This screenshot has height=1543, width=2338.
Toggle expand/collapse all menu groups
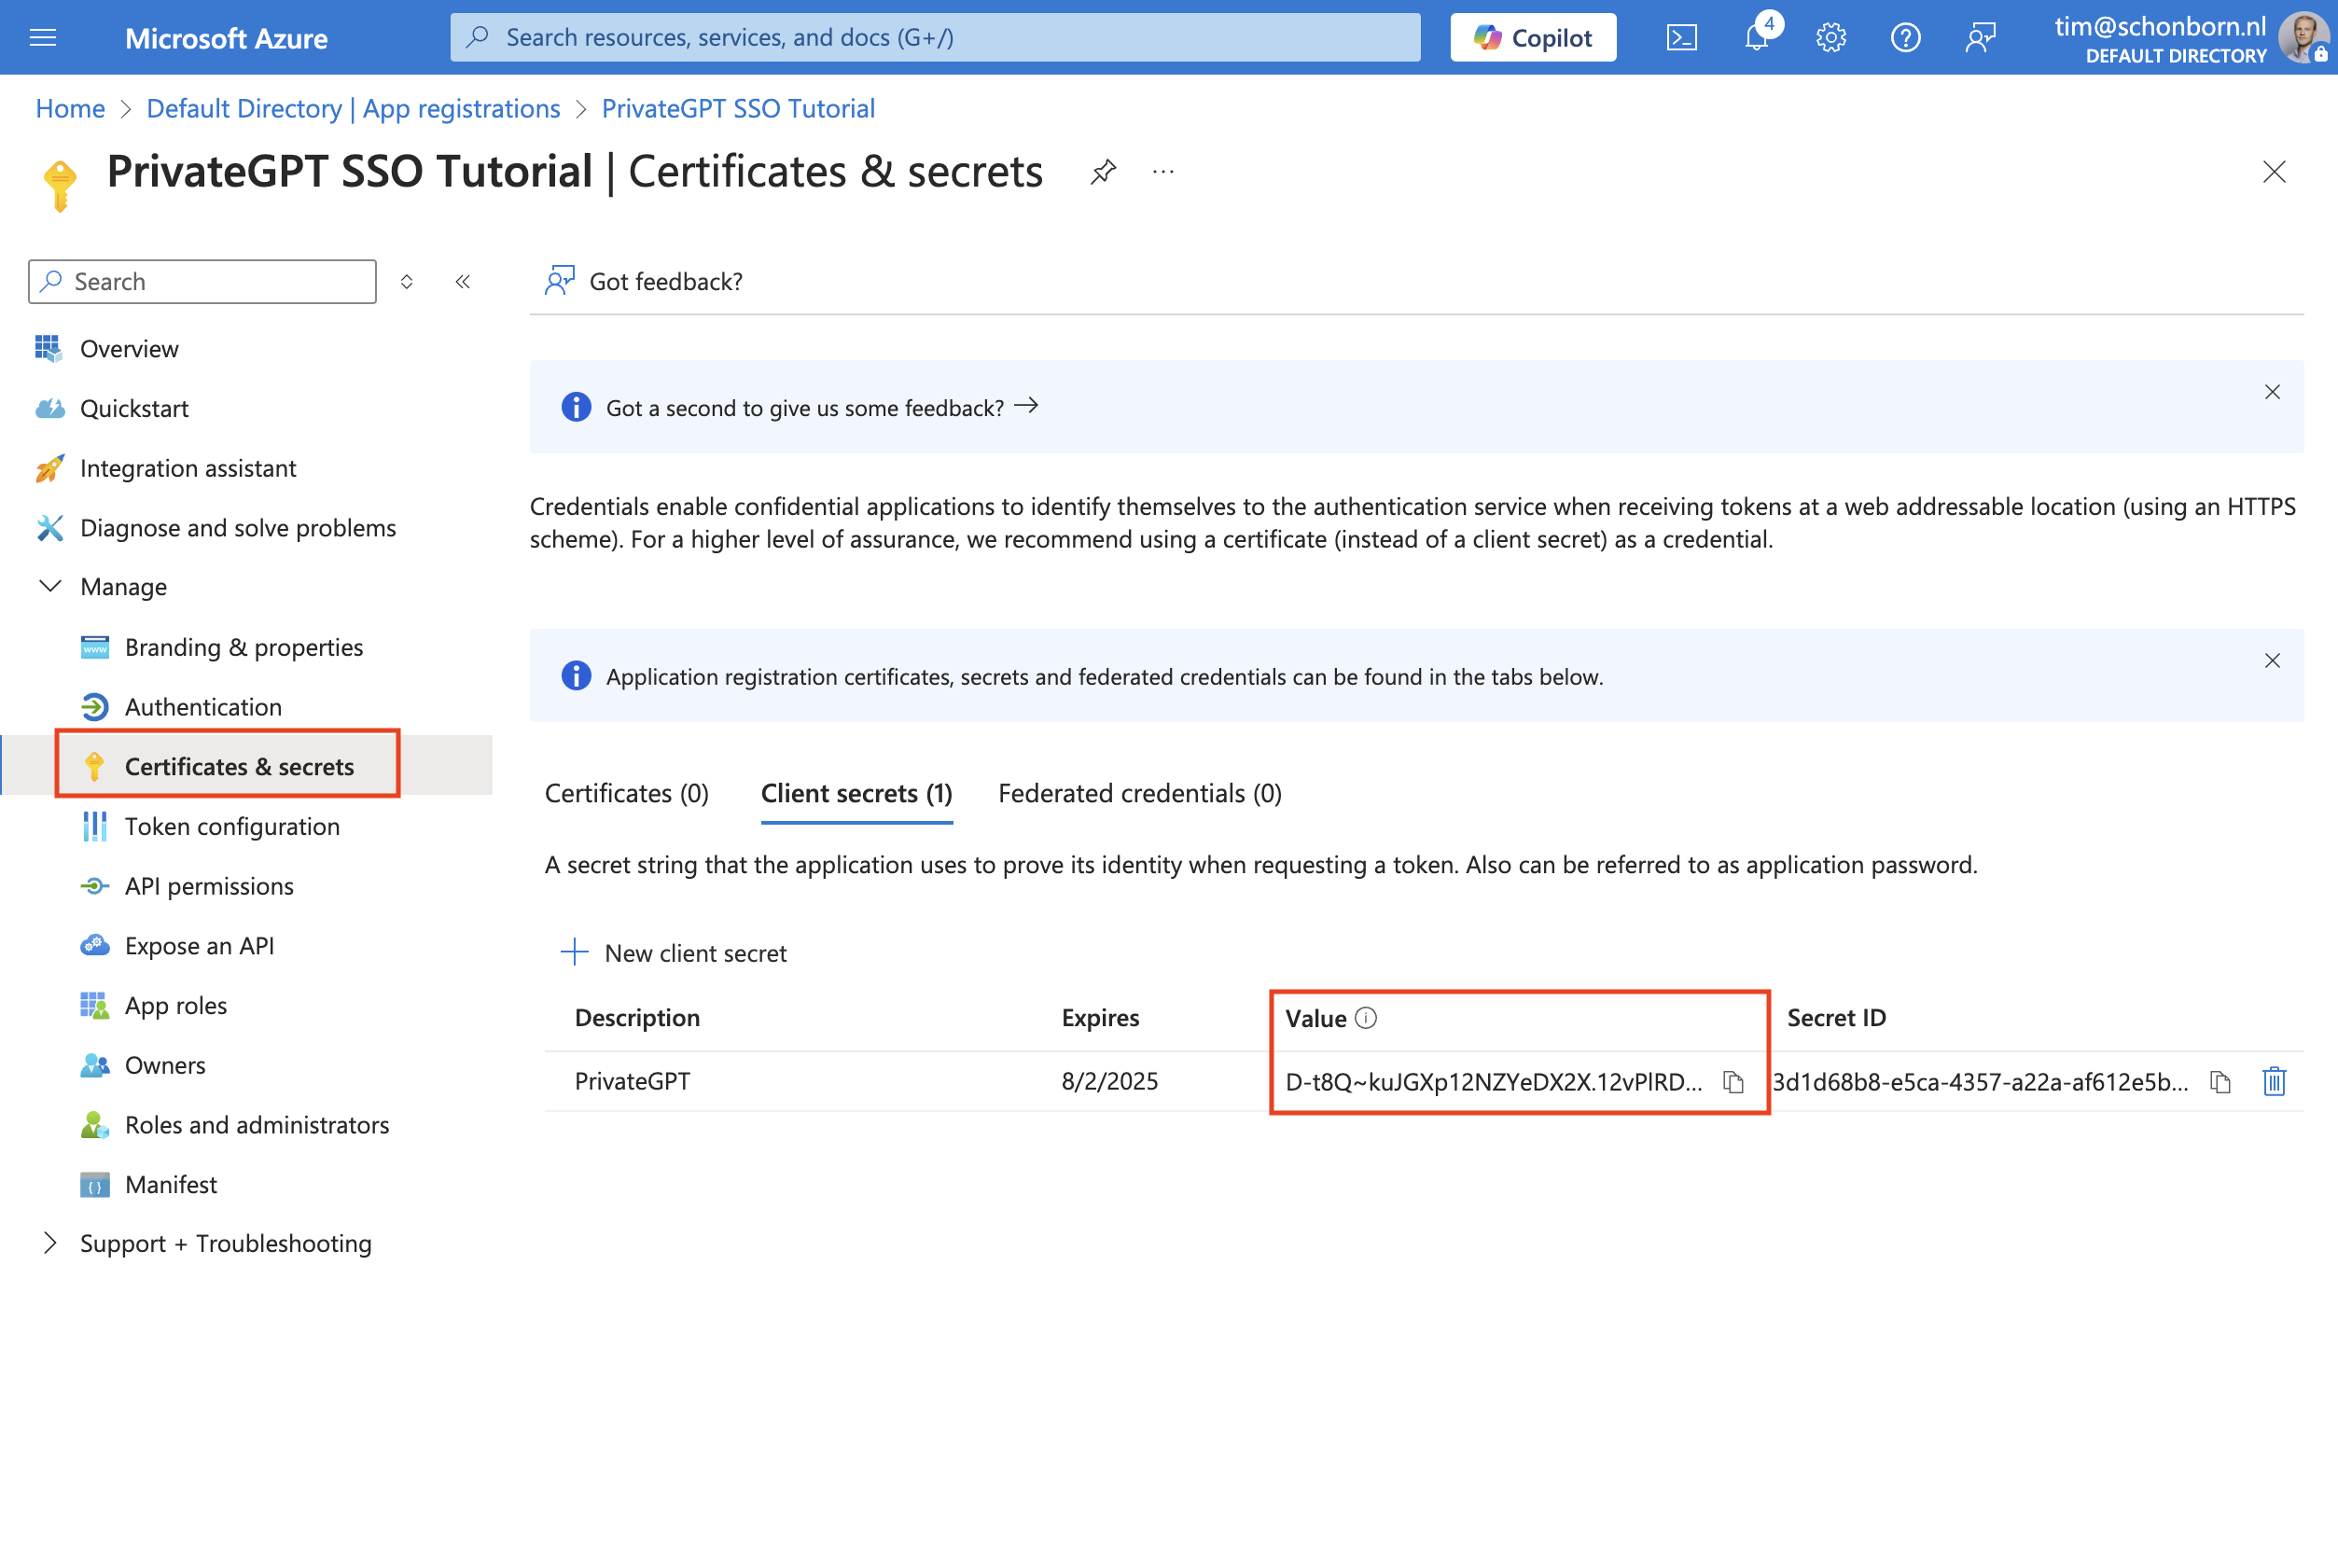pos(407,283)
